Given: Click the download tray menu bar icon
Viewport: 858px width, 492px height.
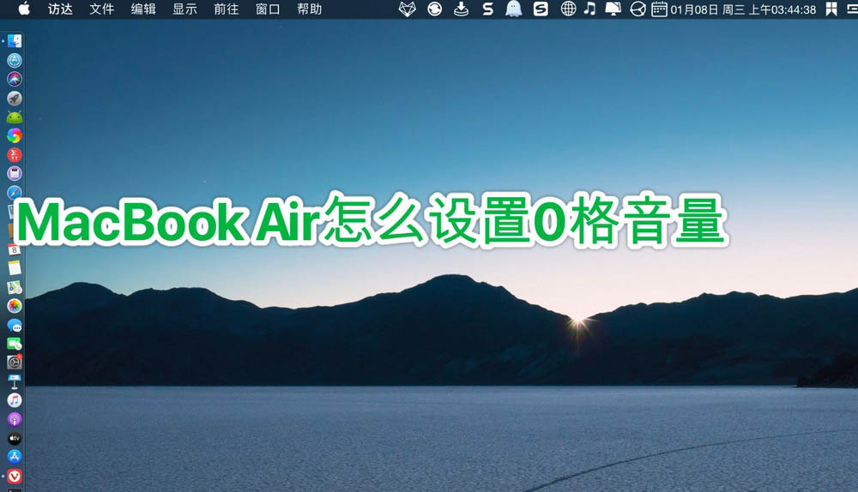Looking at the screenshot, I should click(462, 9).
